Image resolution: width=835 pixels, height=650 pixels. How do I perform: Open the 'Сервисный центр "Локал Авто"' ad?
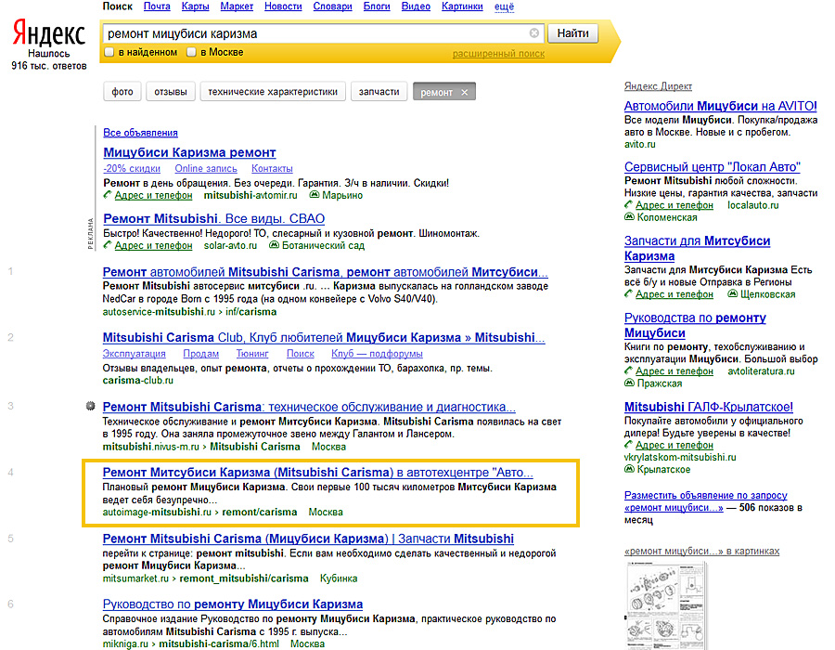[x=712, y=167]
